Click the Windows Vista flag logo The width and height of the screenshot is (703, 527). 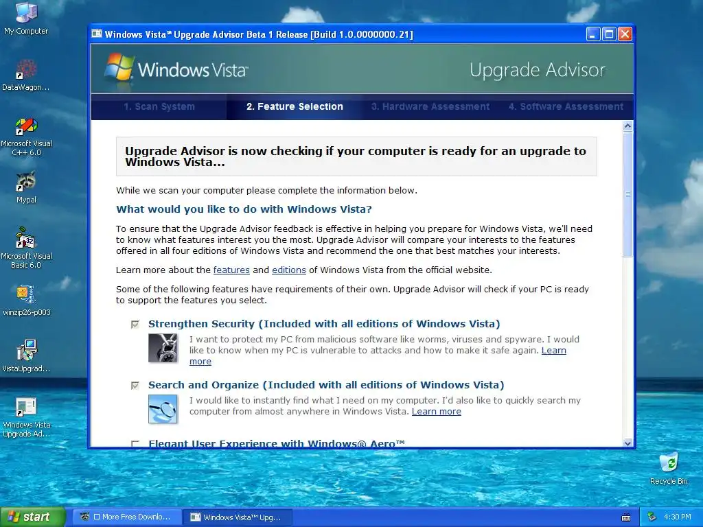point(119,67)
